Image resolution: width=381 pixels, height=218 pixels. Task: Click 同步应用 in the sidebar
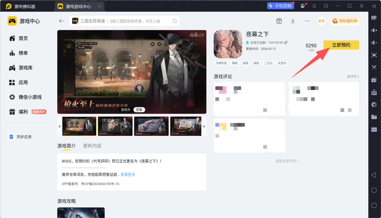pyautogui.click(x=20, y=137)
